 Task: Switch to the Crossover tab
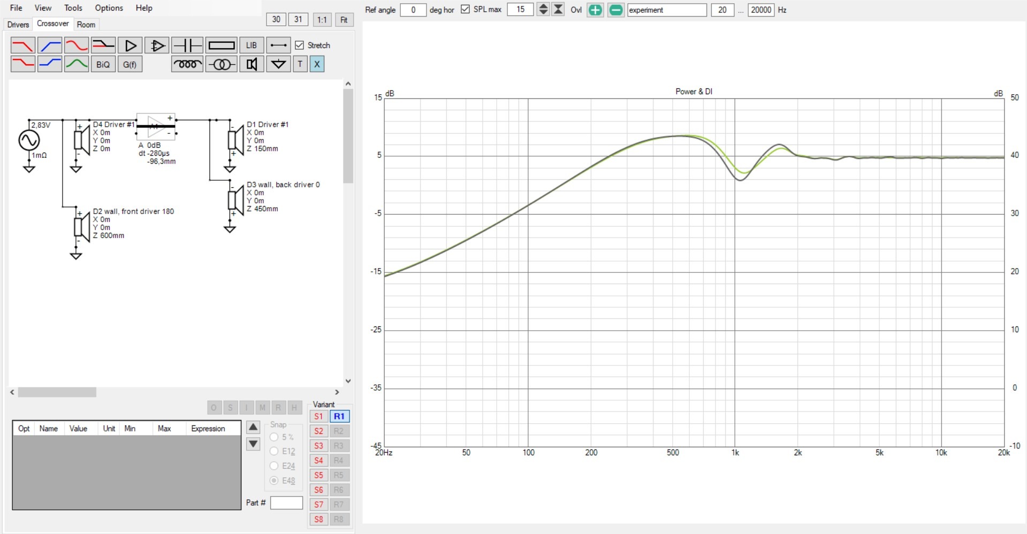(x=52, y=24)
